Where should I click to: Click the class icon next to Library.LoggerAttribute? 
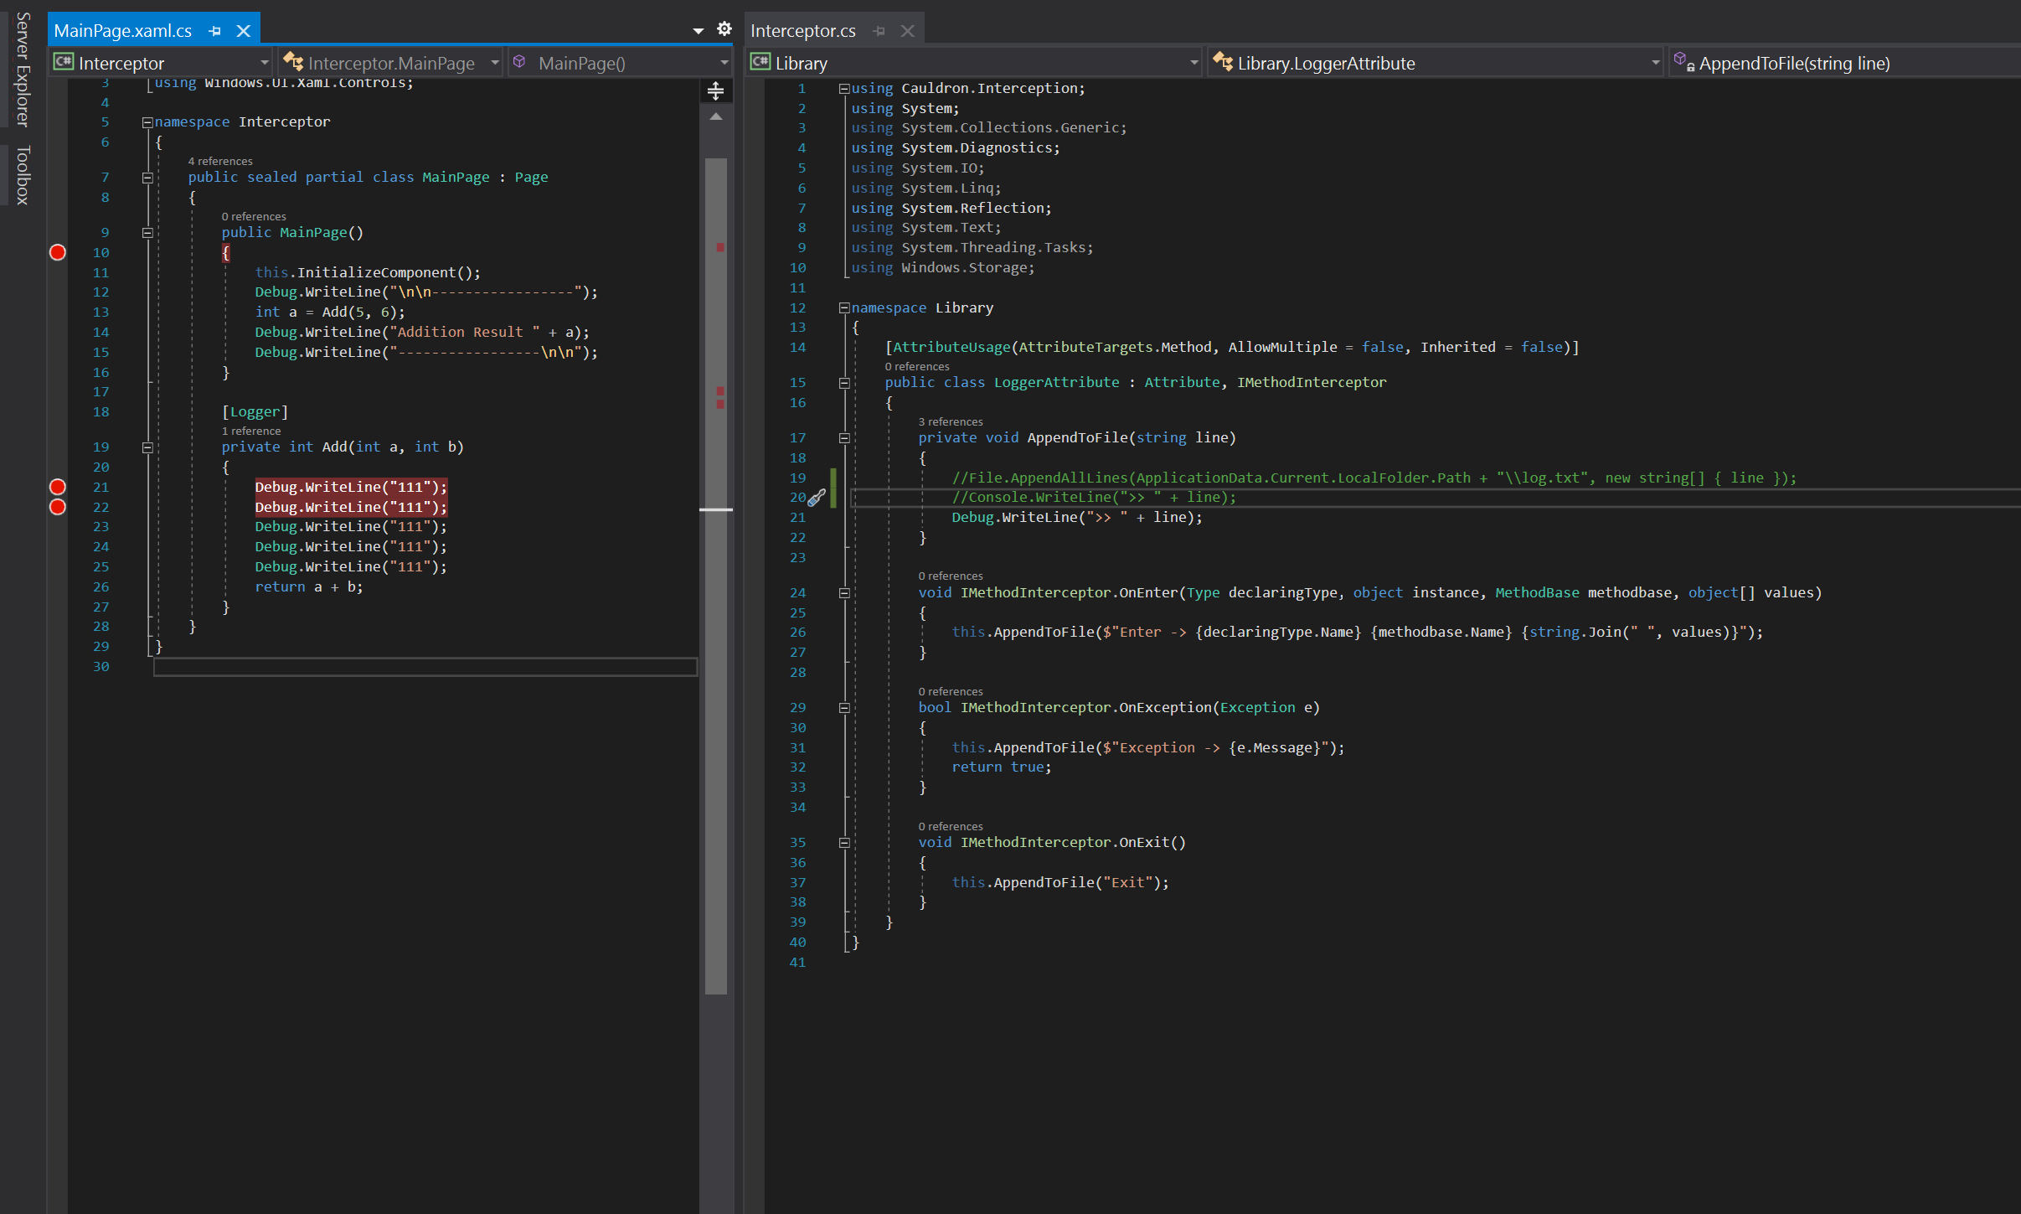[1223, 62]
